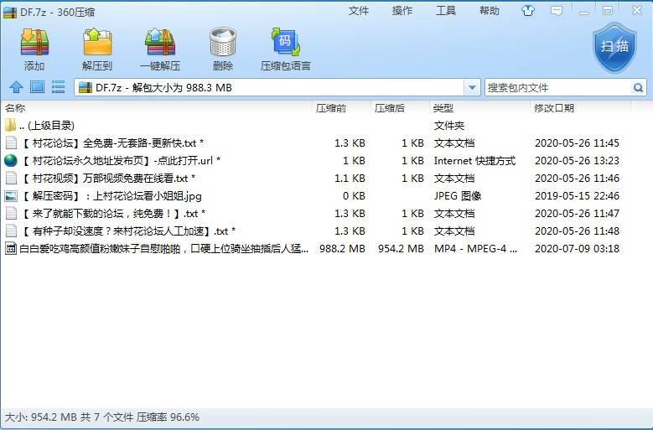Sort files by the 压缩前 column header

click(330, 108)
